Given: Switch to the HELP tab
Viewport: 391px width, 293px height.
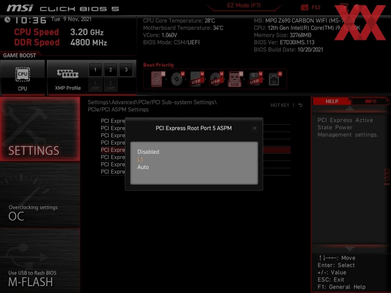Looking at the screenshot, I should [332, 101].
